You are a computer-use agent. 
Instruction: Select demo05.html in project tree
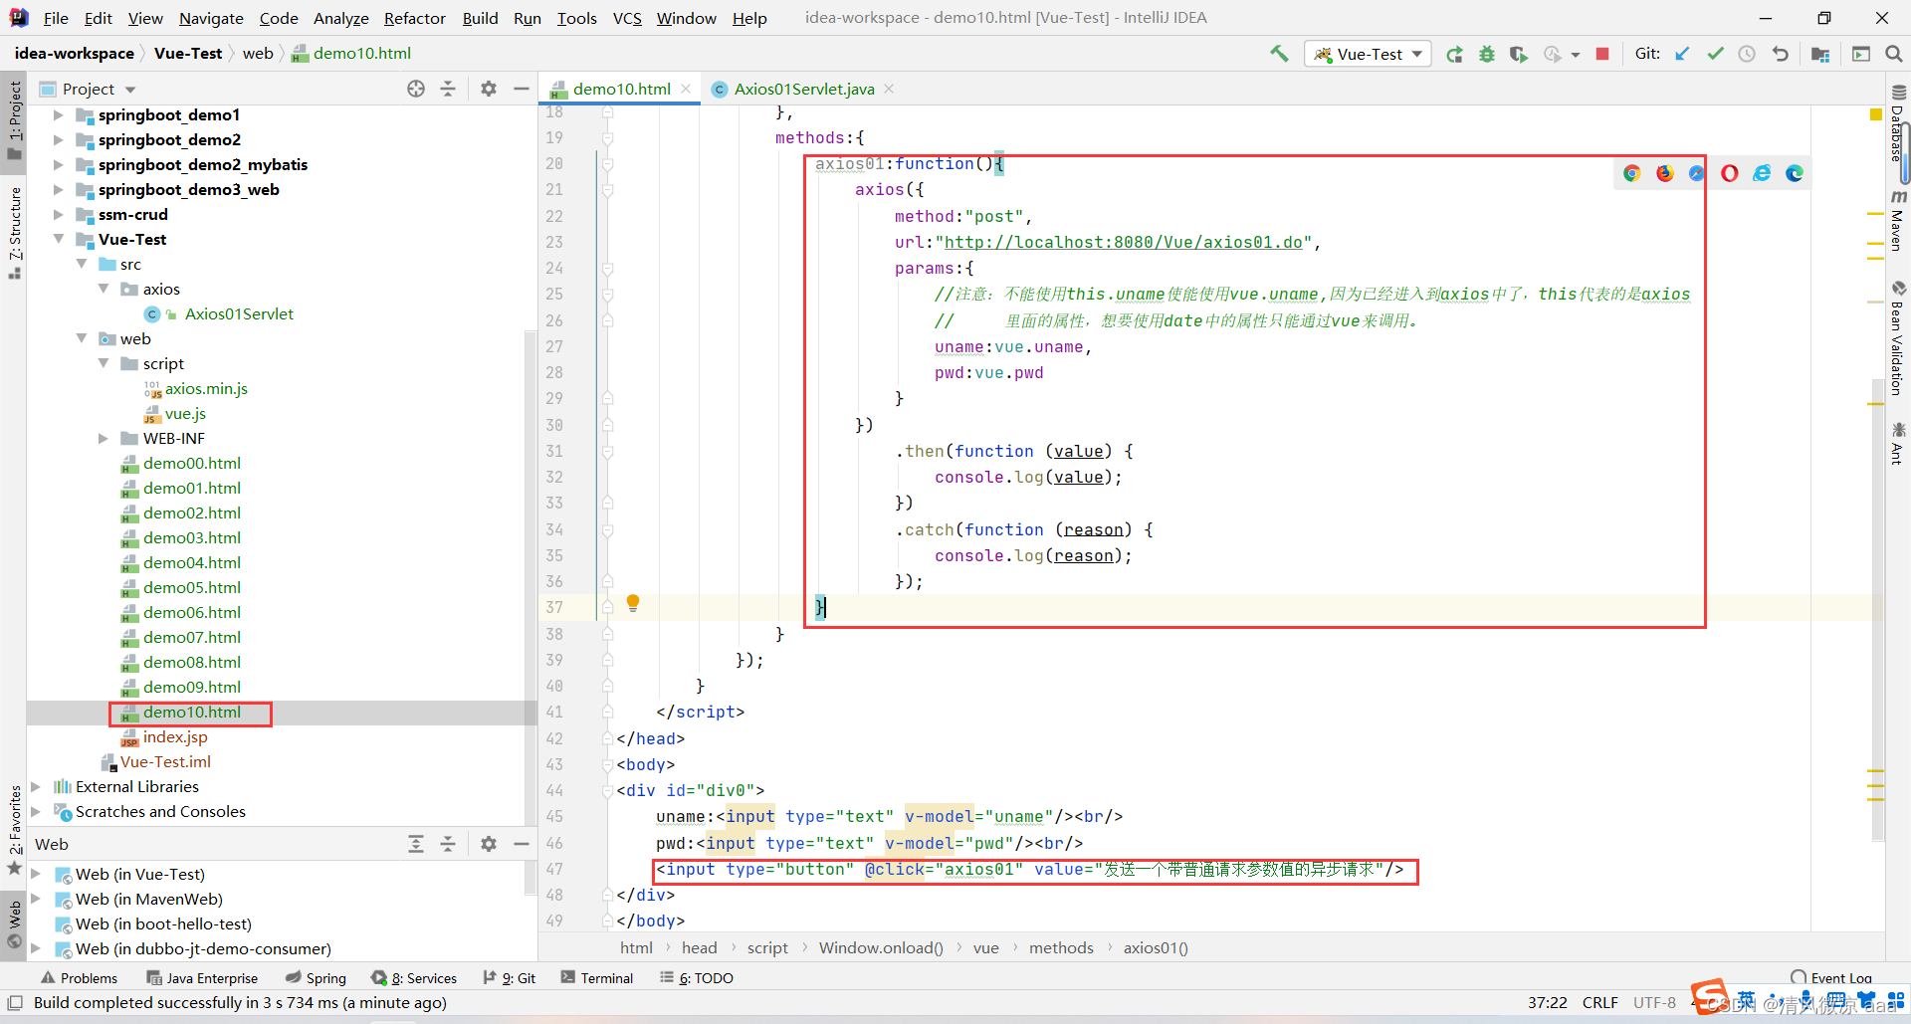tap(191, 588)
